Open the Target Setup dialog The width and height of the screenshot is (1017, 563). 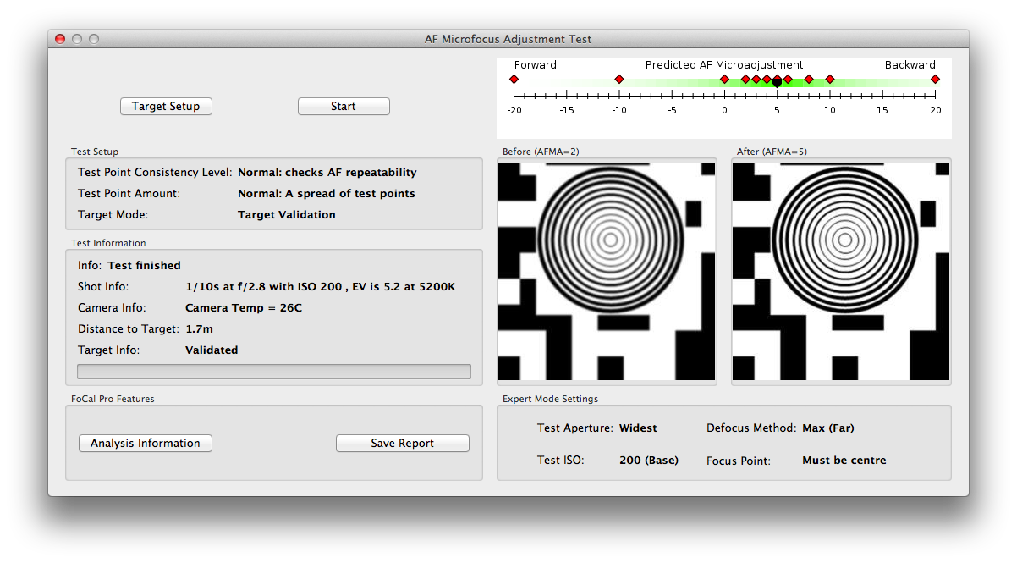pyautogui.click(x=166, y=107)
